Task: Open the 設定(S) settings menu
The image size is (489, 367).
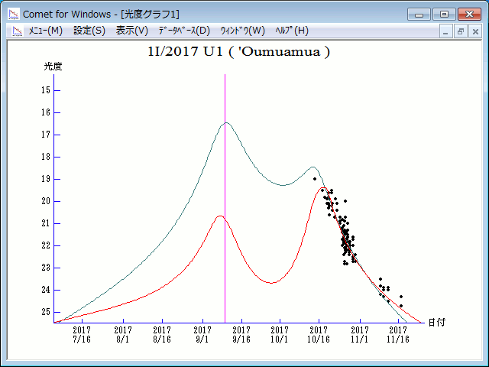Action: point(89,31)
